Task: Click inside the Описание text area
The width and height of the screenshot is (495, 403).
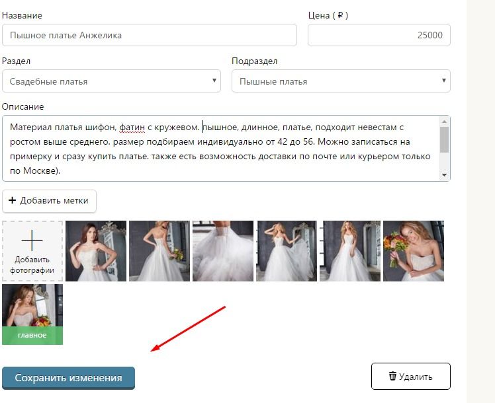Action: [221, 149]
